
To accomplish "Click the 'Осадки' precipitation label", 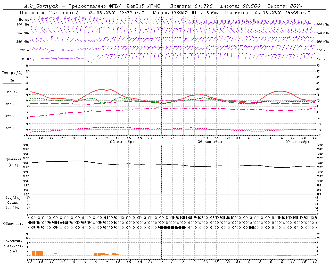I will point(13,203).
